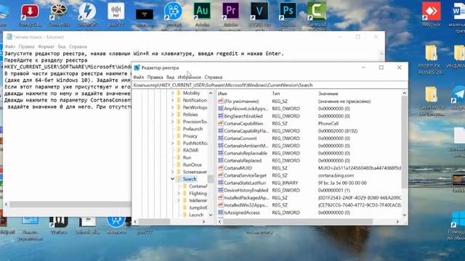This screenshot has width=465, height=261.
Task: Click the key tree down scroll arrow
Action: tap(211, 215)
